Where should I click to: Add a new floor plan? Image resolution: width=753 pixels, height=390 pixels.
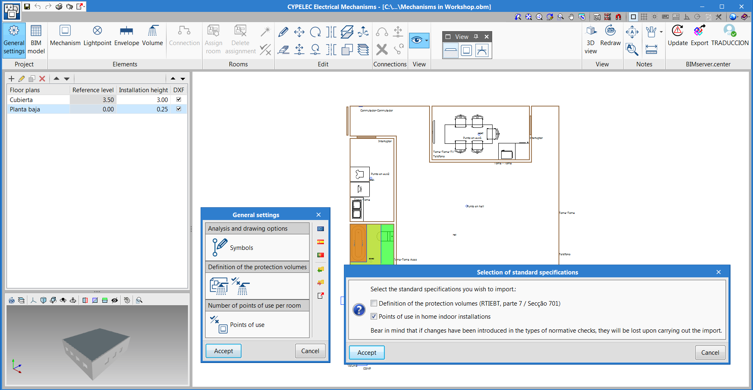pyautogui.click(x=11, y=79)
